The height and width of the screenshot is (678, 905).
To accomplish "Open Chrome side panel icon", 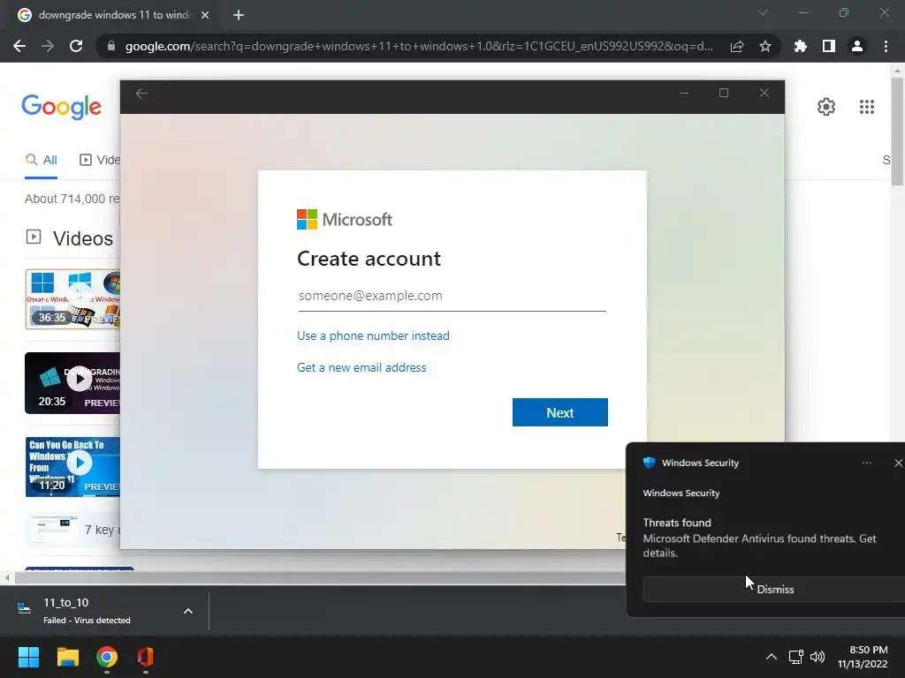I will pyautogui.click(x=829, y=46).
